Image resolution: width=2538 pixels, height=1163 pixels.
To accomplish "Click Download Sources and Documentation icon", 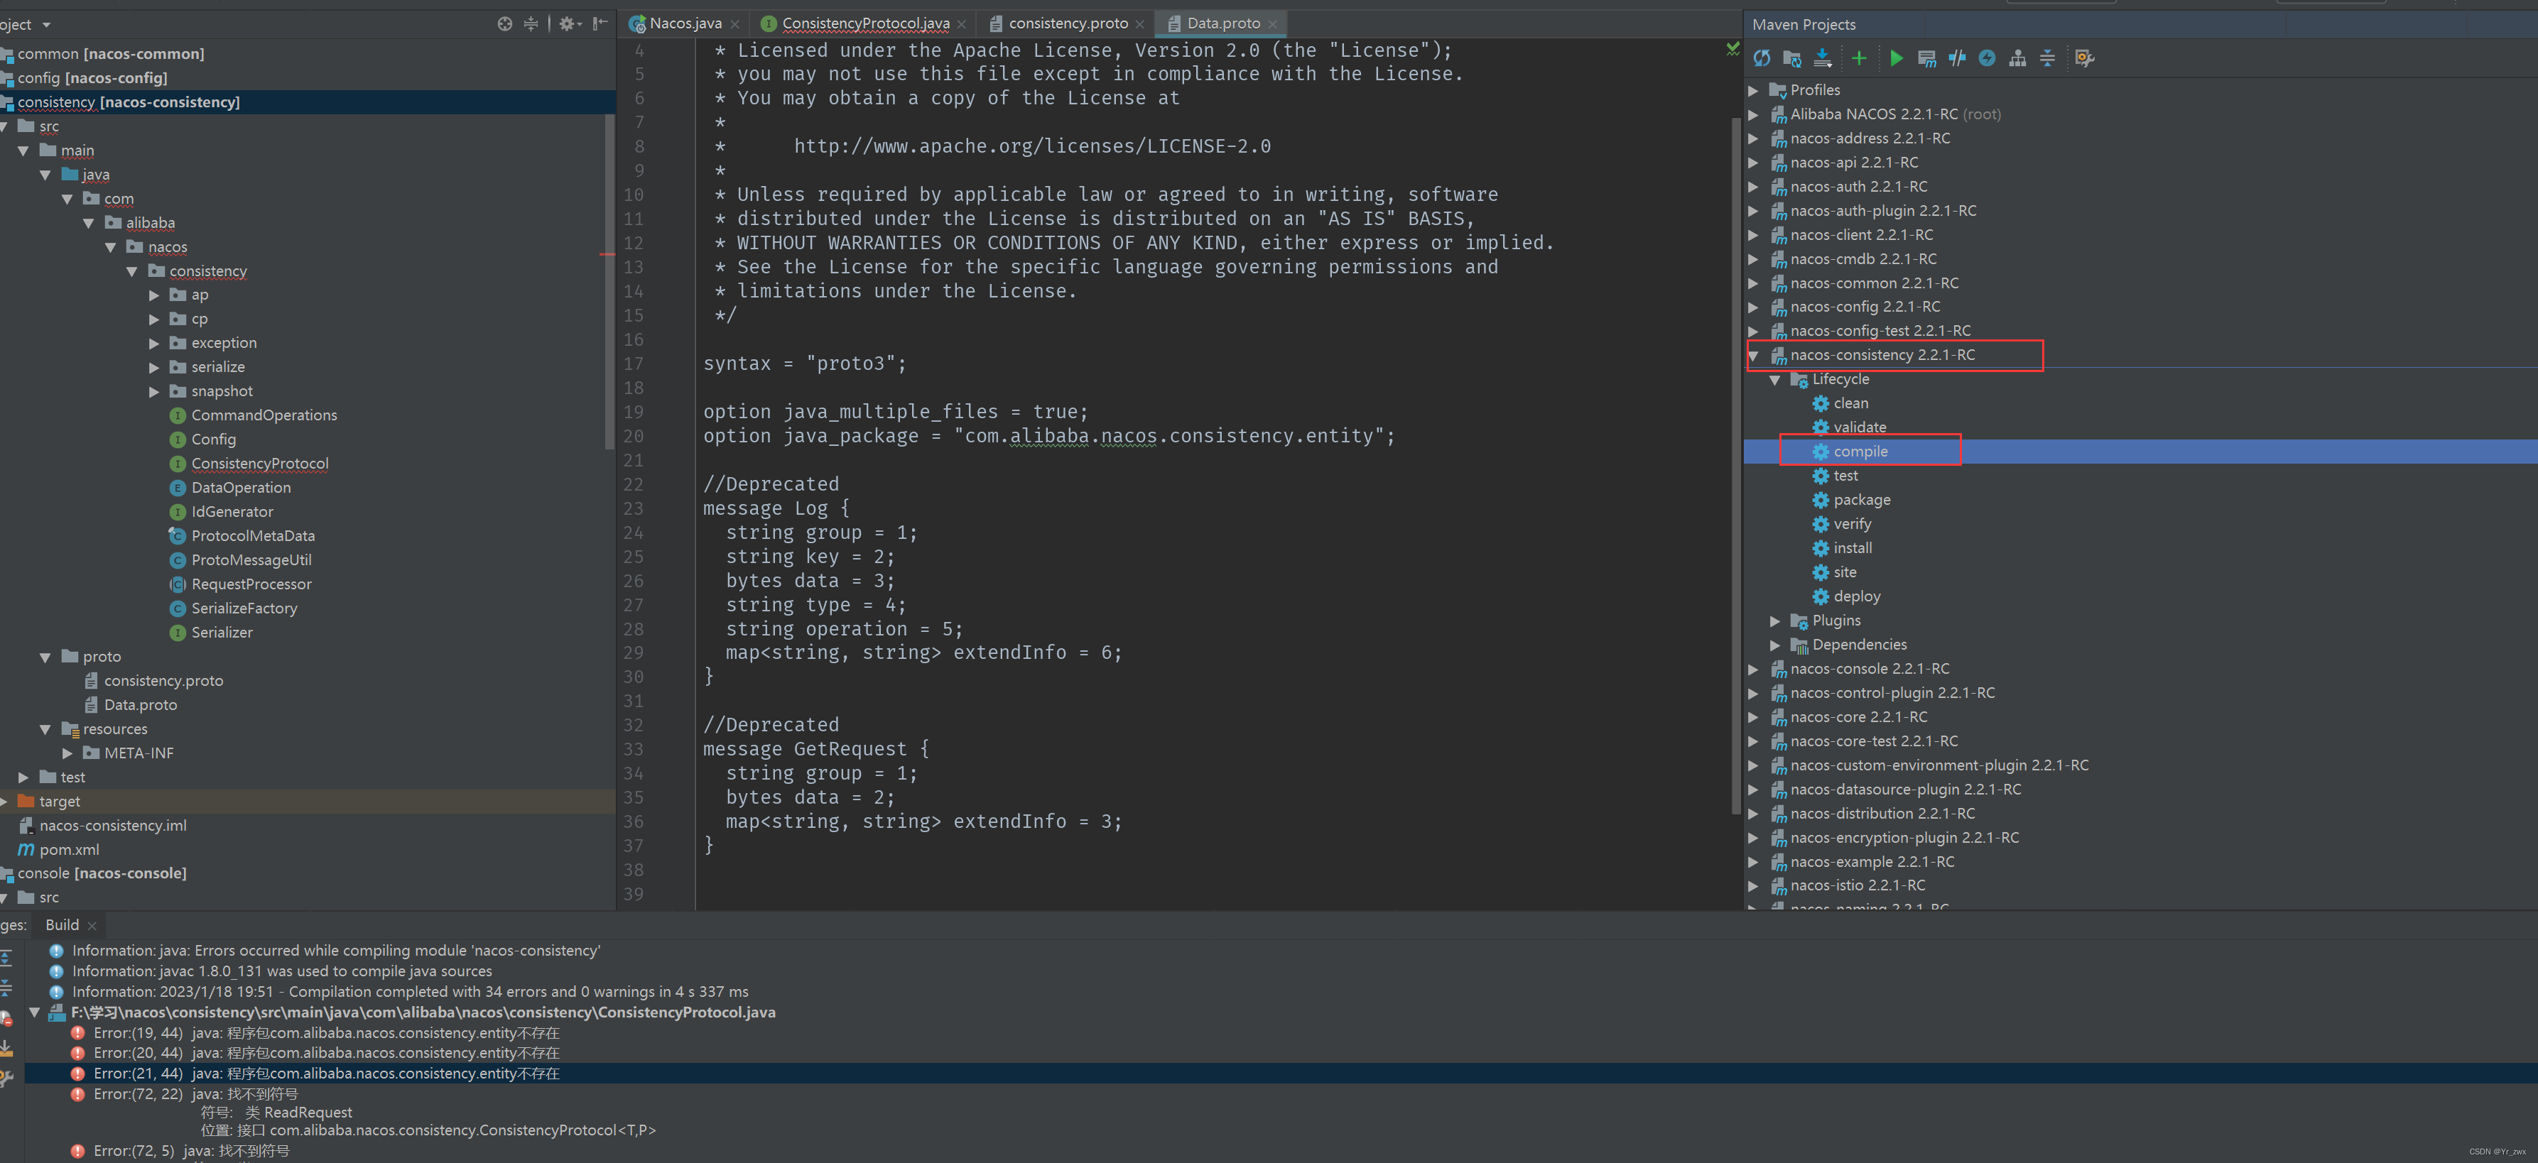I will click(x=1823, y=58).
